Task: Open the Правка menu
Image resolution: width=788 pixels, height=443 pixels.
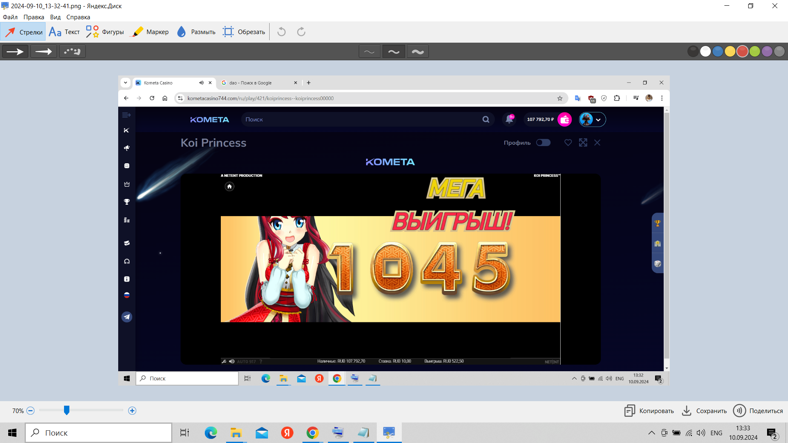Action: pos(34,17)
